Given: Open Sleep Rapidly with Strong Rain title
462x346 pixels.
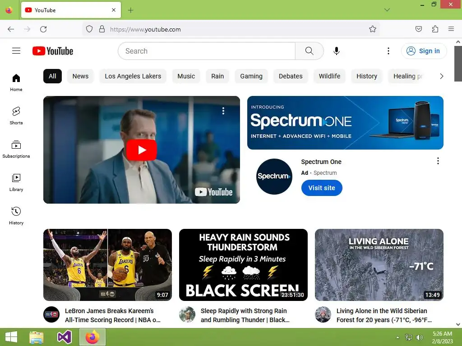Looking at the screenshot, I should click(x=245, y=315).
